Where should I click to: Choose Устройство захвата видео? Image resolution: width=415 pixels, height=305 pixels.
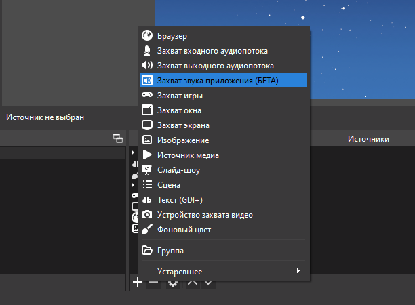pos(223,215)
